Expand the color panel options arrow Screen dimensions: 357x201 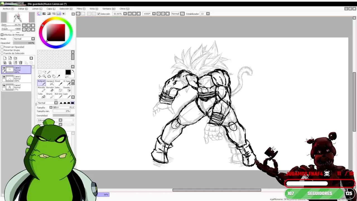(73, 14)
